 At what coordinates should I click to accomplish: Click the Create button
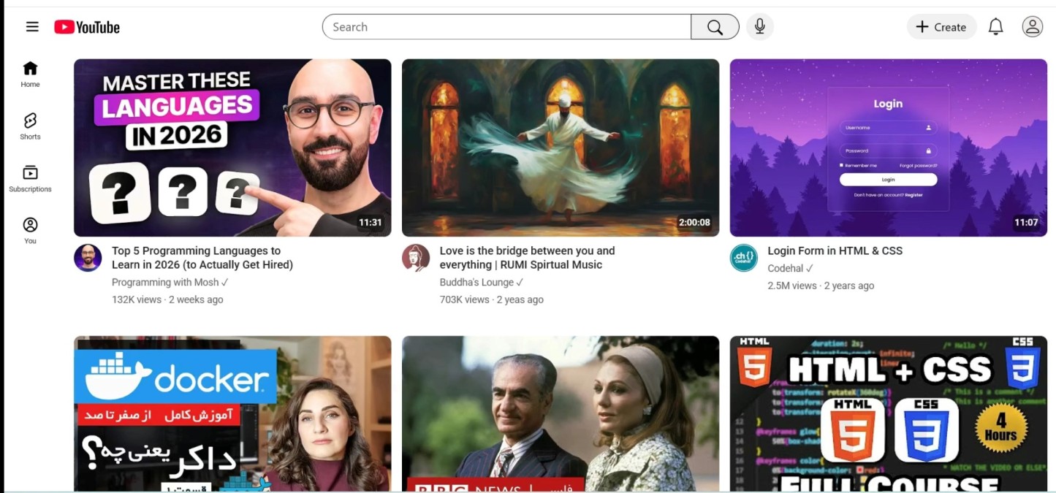point(941,27)
